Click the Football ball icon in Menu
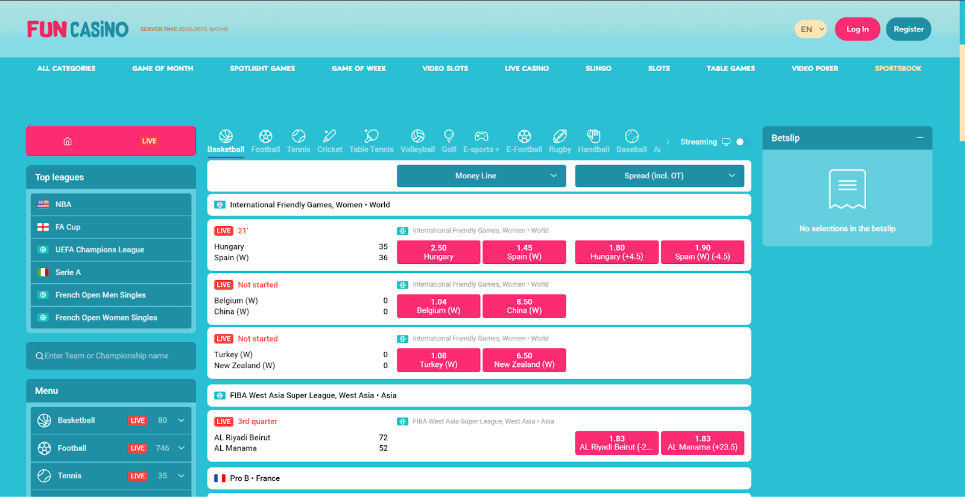 click(44, 448)
